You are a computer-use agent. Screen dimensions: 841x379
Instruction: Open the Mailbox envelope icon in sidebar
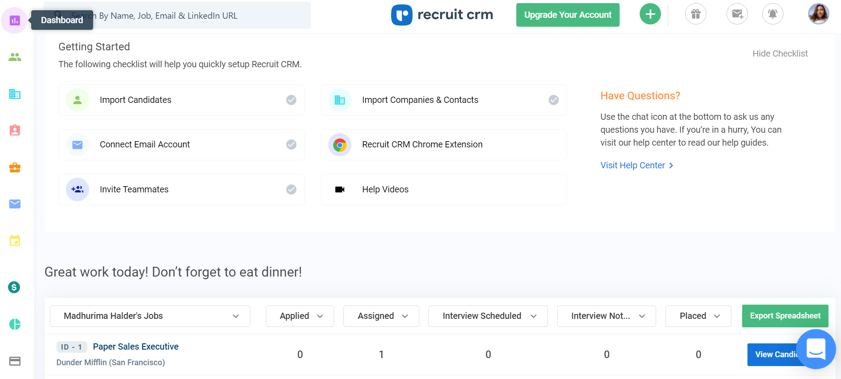pyautogui.click(x=15, y=204)
